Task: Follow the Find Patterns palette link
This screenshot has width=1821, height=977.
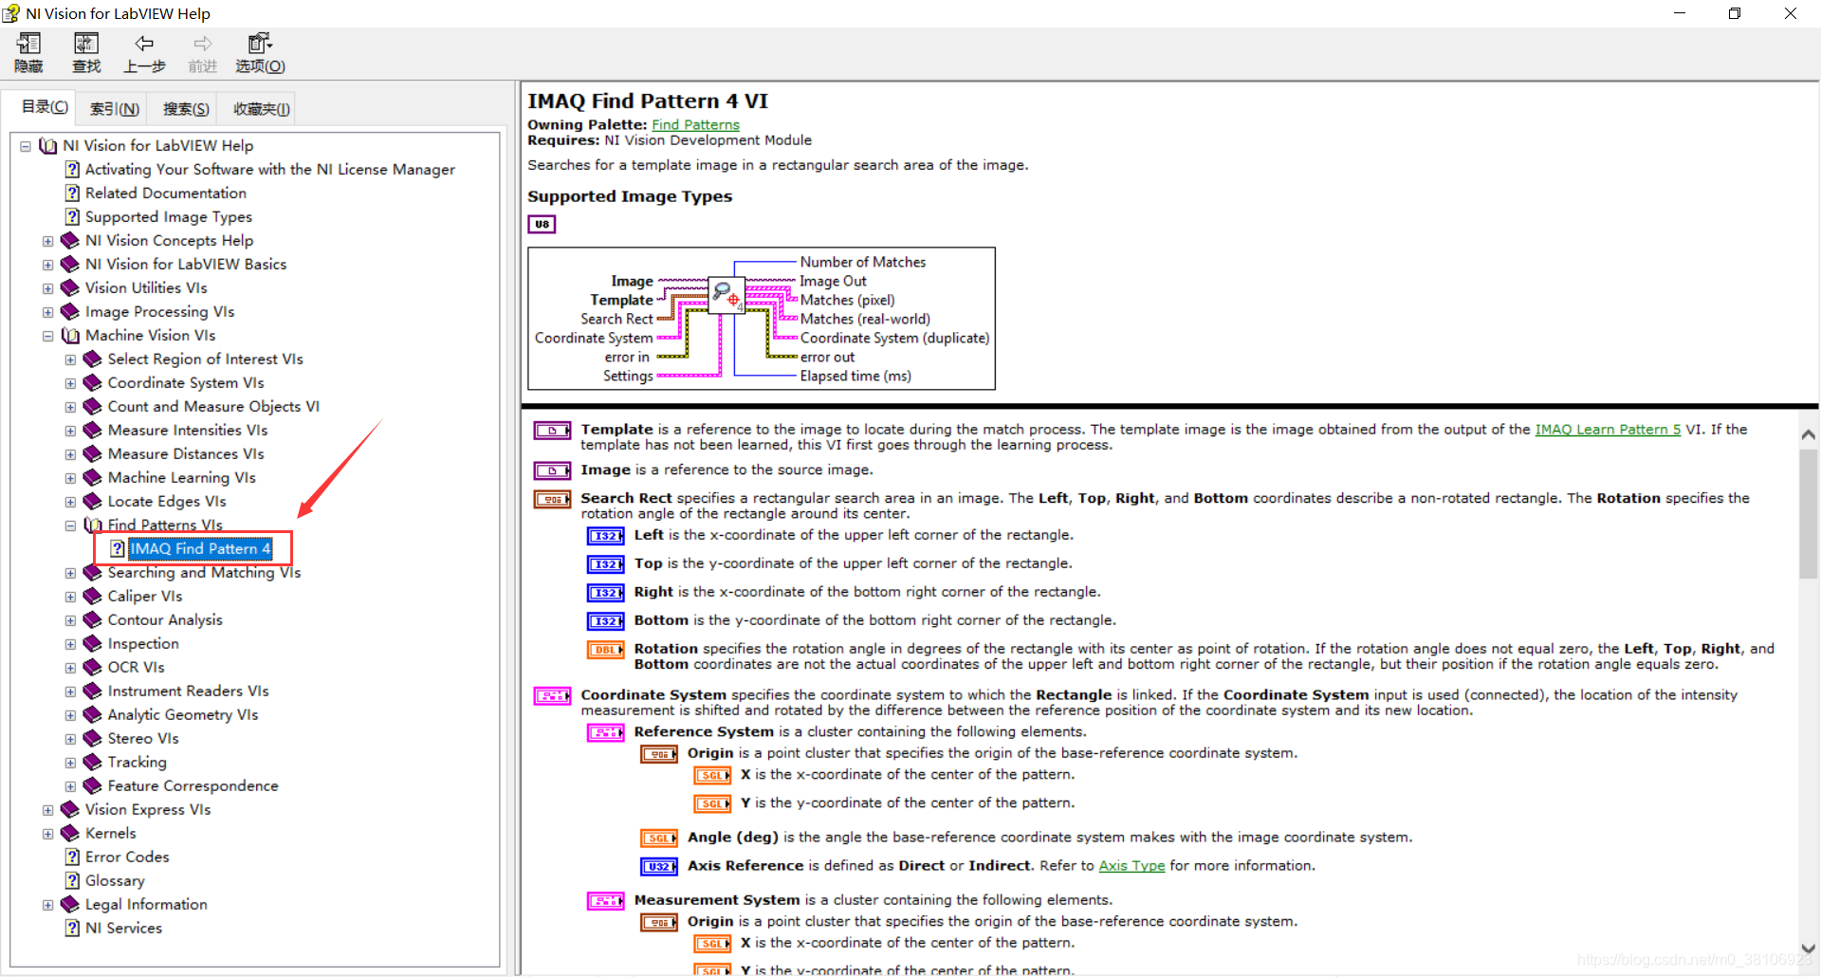Action: click(x=695, y=124)
